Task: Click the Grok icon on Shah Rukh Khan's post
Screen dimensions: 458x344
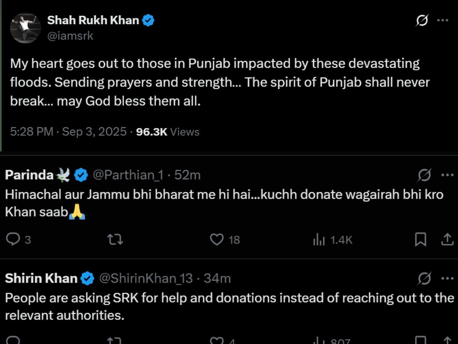Action: click(x=421, y=21)
